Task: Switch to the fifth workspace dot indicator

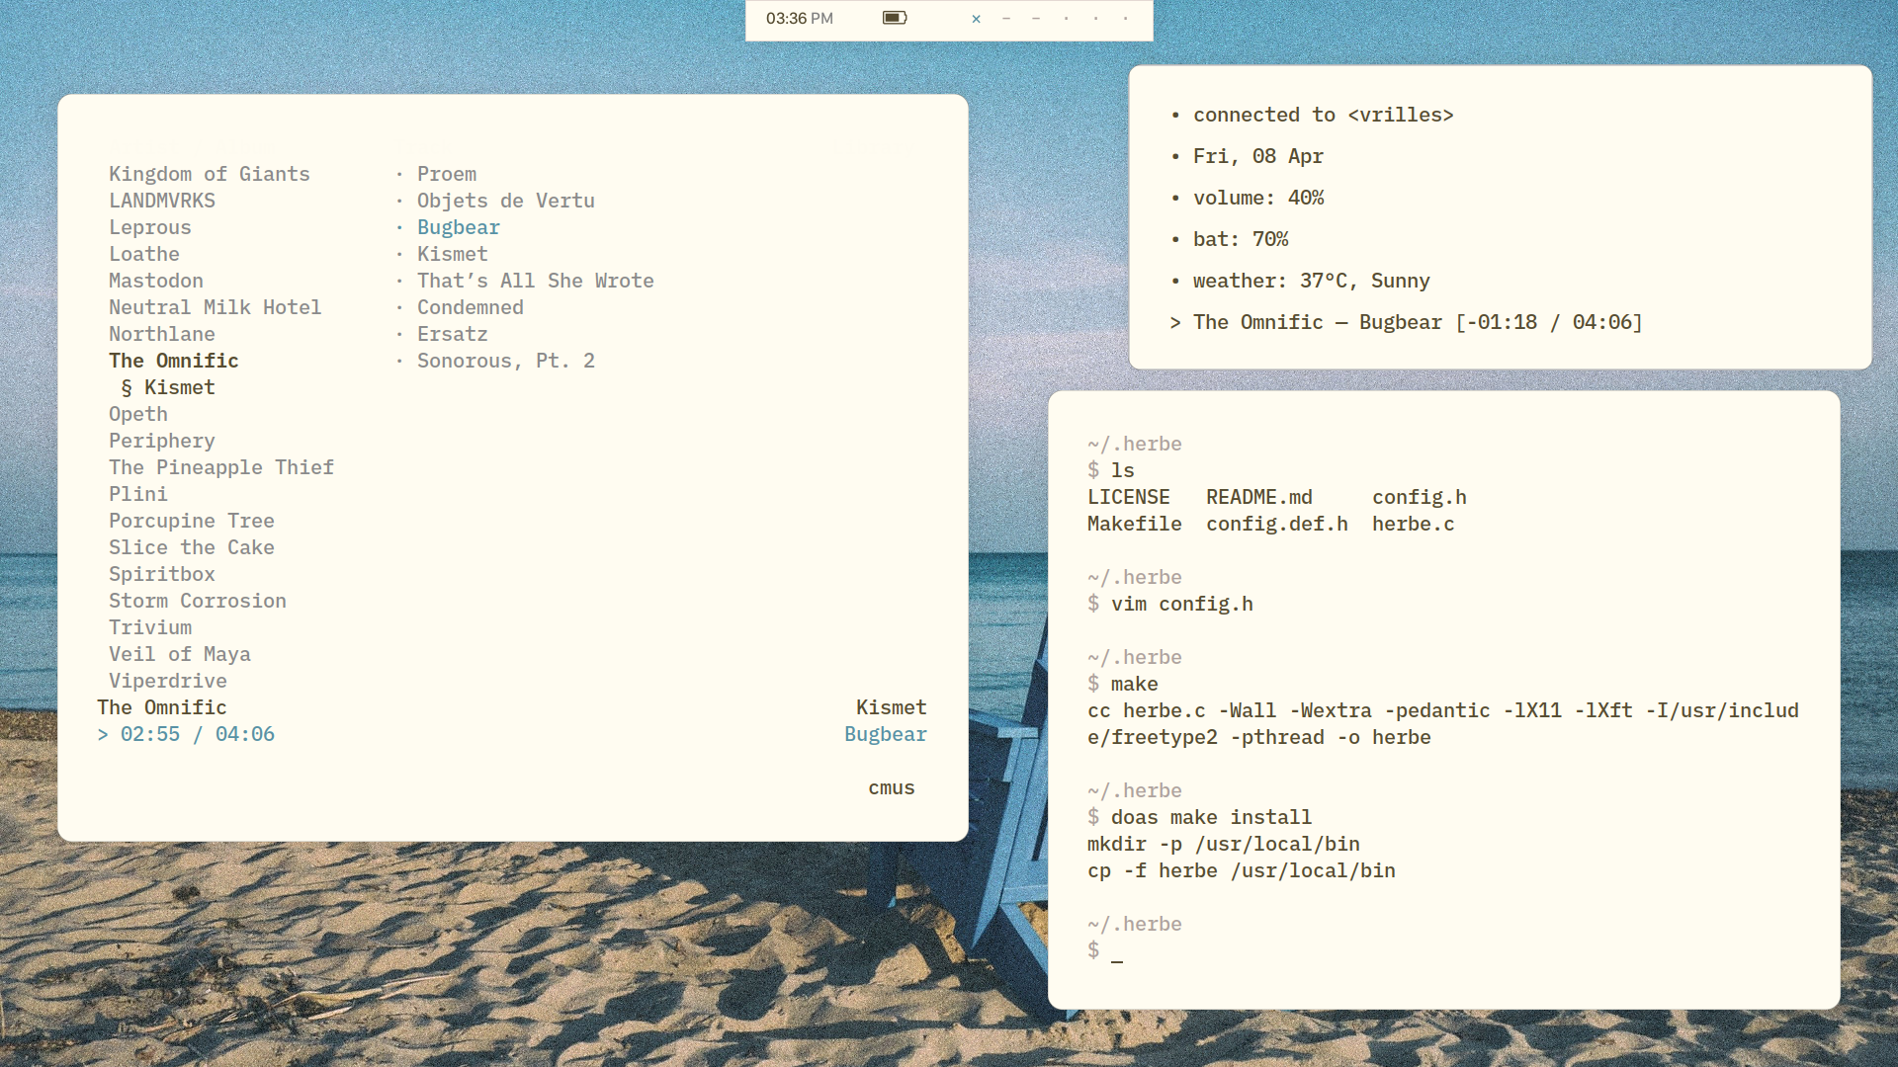Action: click(1095, 19)
